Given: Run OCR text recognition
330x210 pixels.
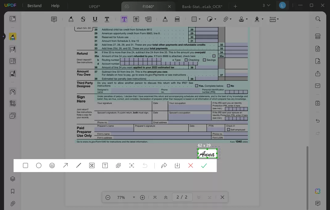Looking at the screenshot, I should click(x=318, y=36).
